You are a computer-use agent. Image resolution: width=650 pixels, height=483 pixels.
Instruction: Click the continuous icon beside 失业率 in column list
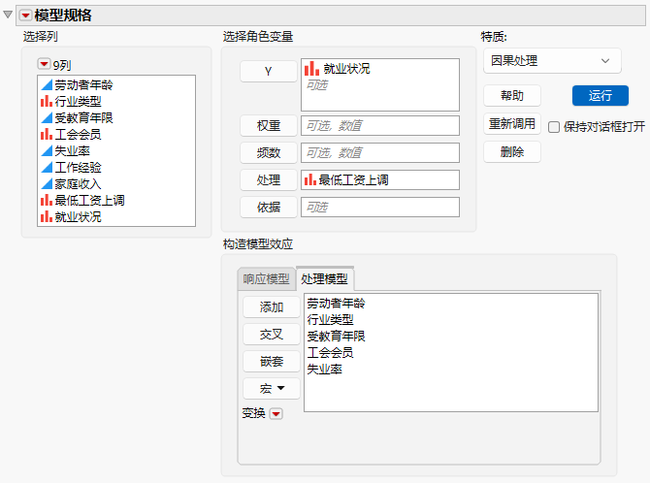click(47, 151)
